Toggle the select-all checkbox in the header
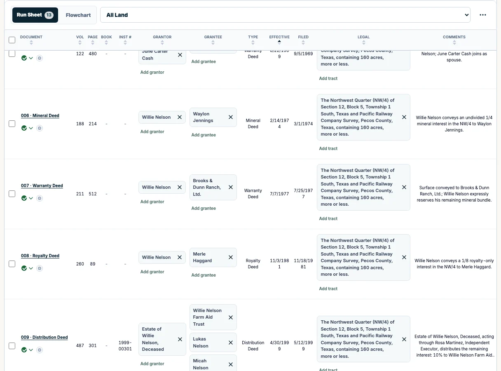 tap(12, 40)
